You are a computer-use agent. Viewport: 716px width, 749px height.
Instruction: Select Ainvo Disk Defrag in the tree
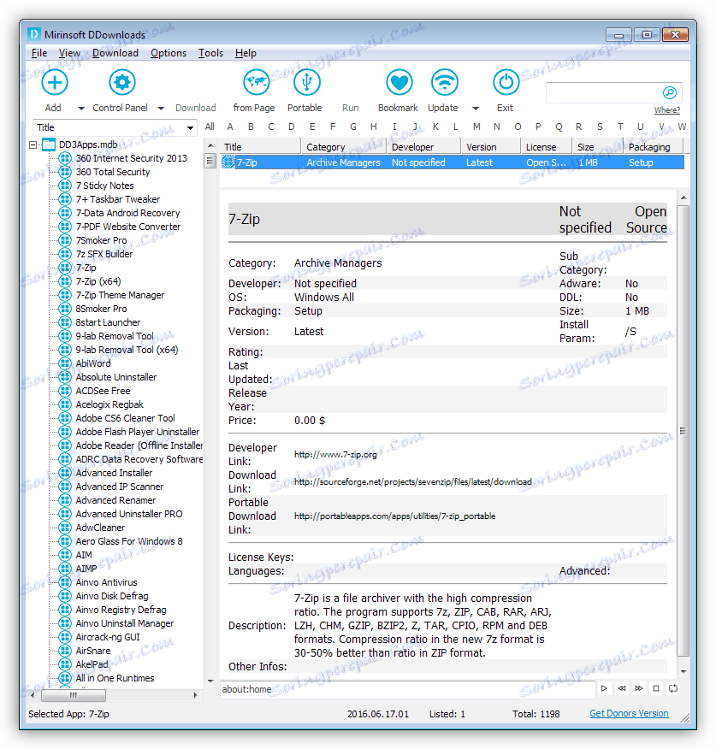pyautogui.click(x=112, y=596)
